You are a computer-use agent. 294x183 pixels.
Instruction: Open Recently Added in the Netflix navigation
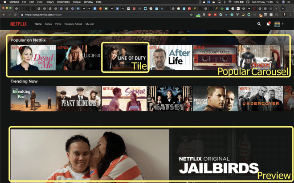73,24
